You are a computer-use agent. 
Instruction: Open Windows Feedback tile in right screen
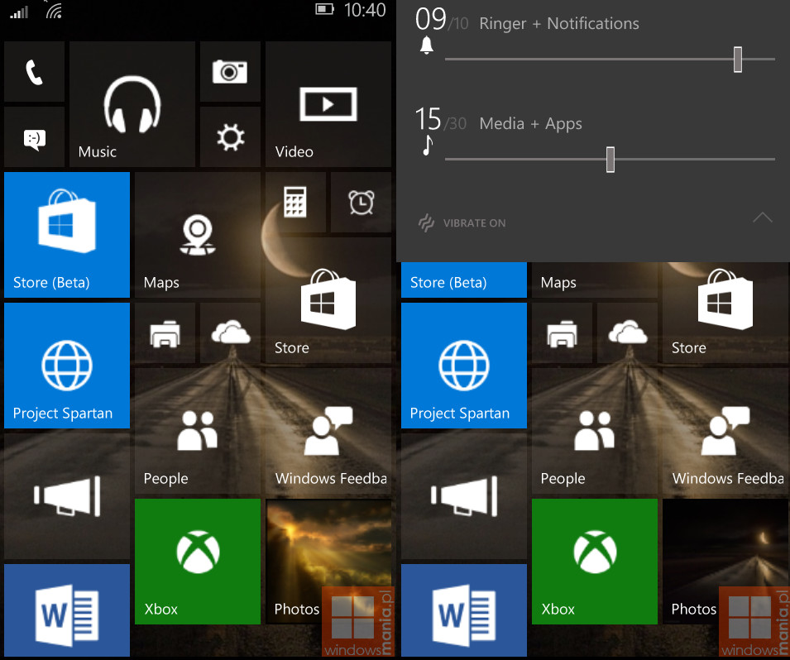[x=725, y=431]
